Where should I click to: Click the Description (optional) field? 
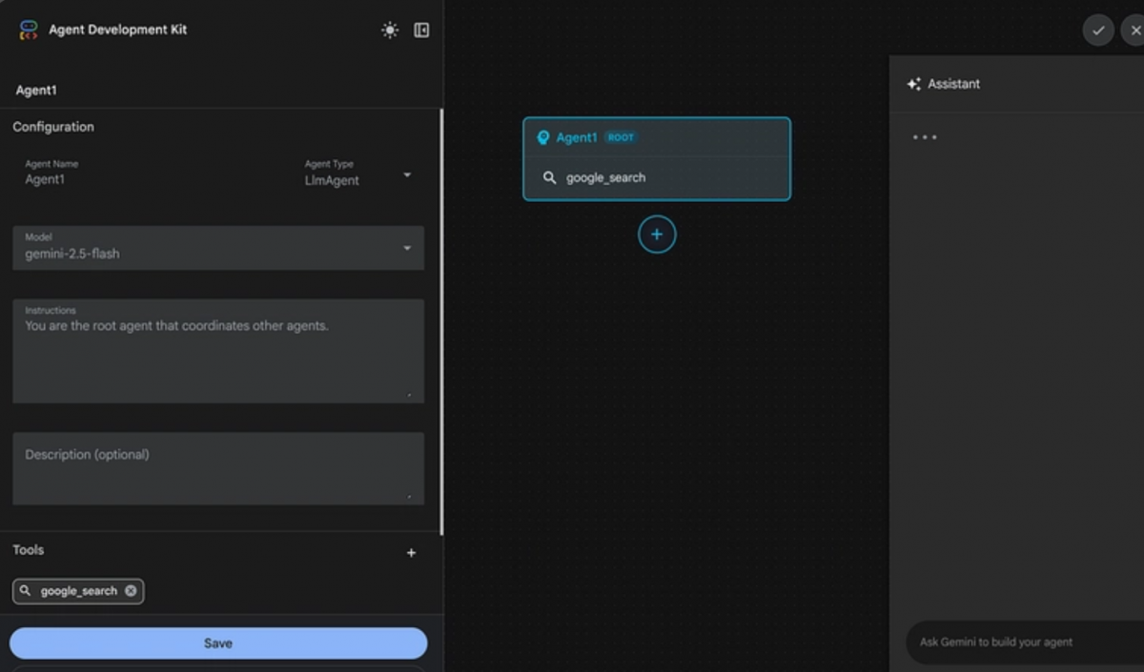[217, 468]
